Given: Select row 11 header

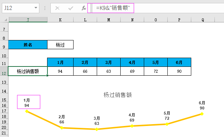Looking at the screenshot, I should tap(4, 62).
